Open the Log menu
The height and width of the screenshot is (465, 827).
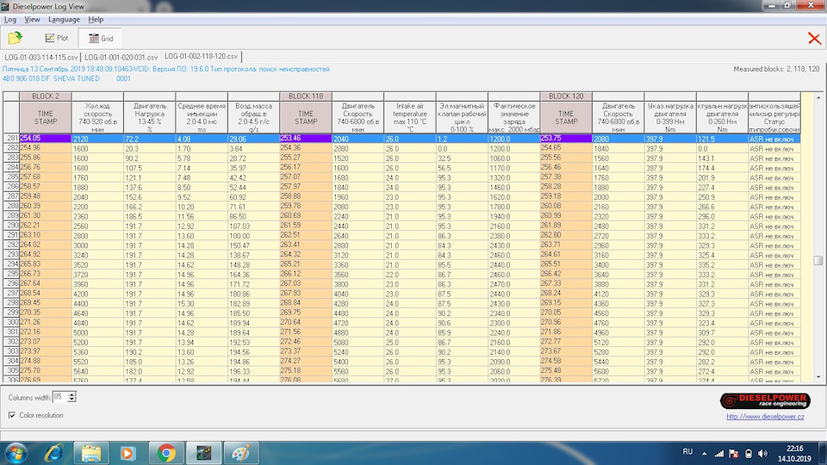click(10, 19)
